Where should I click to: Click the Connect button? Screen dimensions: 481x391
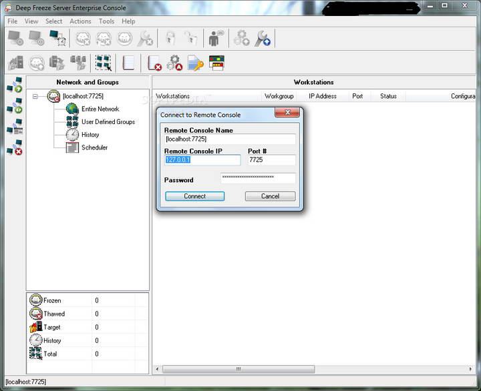click(195, 196)
